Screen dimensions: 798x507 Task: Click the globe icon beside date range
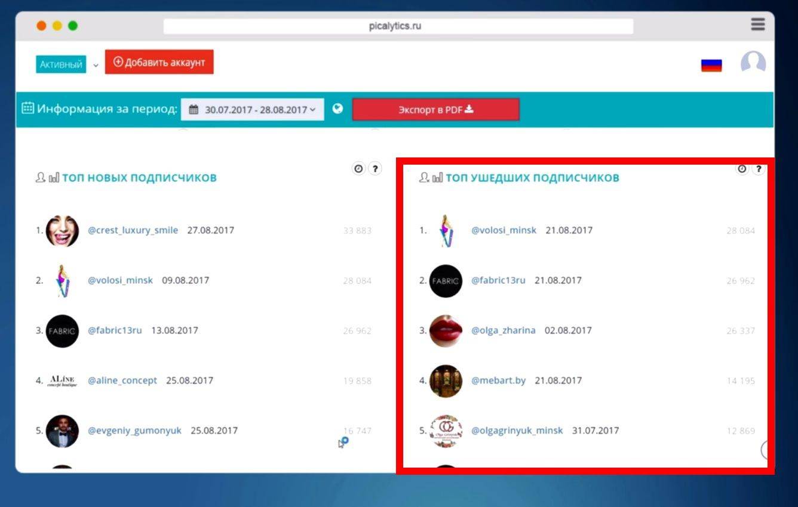point(338,109)
